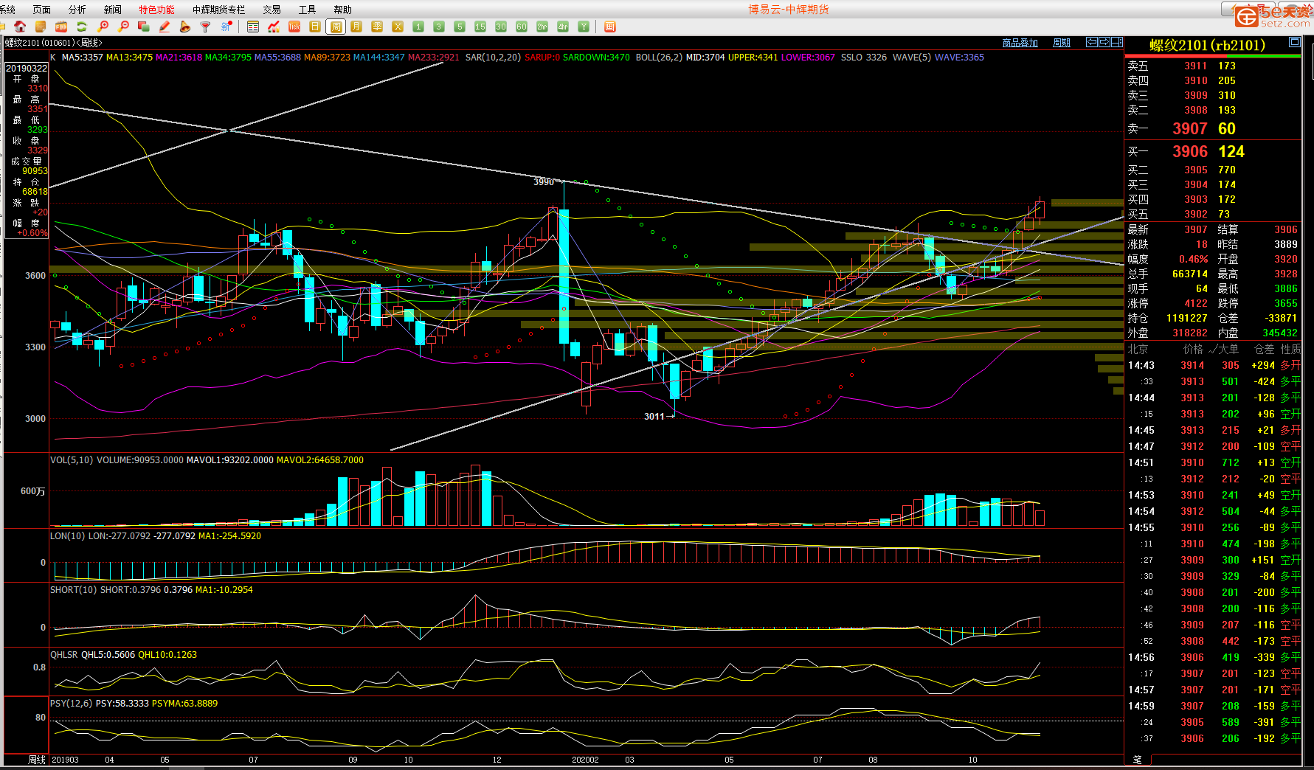Select the drawing pencil tool
This screenshot has height=770, width=1314.
pos(165,27)
